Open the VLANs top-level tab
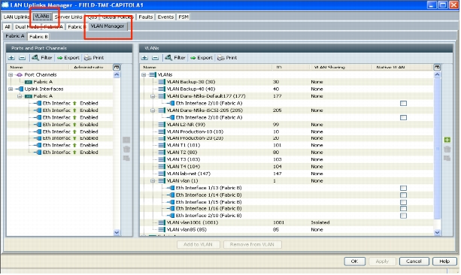Screen dimensions: 461x275 coord(42,17)
